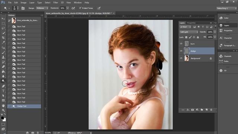
Task: Select the Path Selection tool
Action: click(x=3, y=96)
